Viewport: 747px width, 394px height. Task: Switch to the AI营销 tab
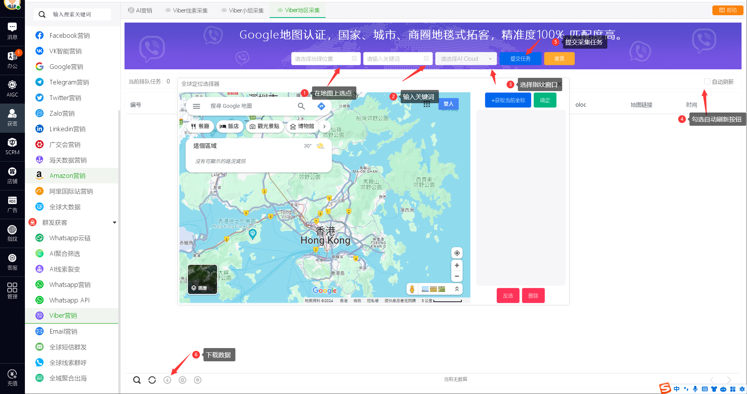click(x=140, y=11)
